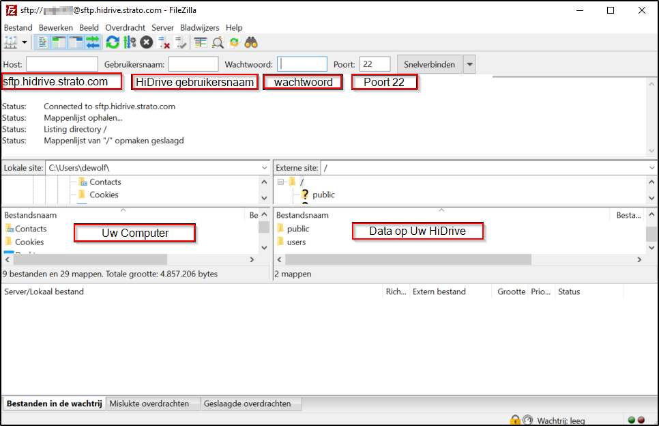Cancel current operation
Viewport: 659px width, 426px height.
click(146, 42)
